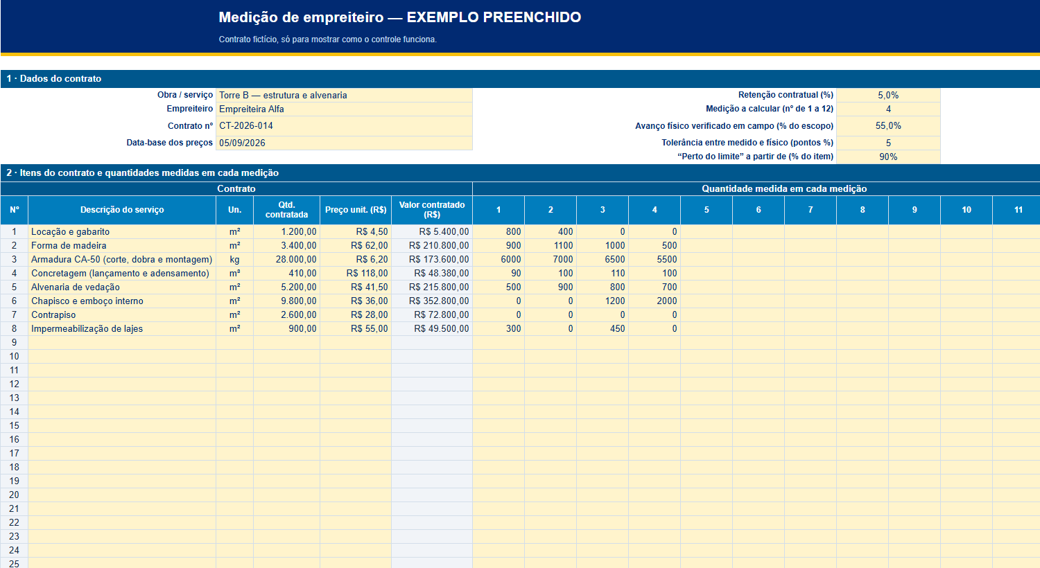Viewport: 1040px width, 568px height.
Task: Select measurement 1 value '300' for Impermeabilização
Action: tap(499, 328)
